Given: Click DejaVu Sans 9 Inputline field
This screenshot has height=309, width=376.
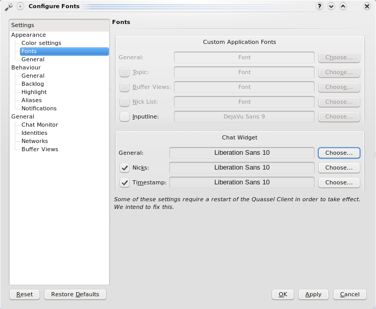Looking at the screenshot, I should pos(244,116).
